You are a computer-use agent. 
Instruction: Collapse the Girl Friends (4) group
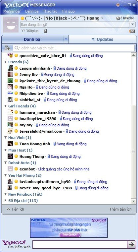pos(6,106)
